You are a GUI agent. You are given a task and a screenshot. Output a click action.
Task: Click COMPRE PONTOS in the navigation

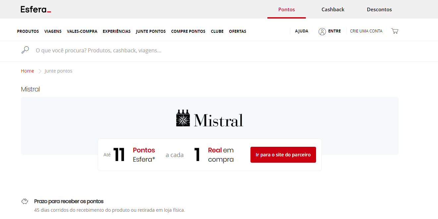(188, 31)
